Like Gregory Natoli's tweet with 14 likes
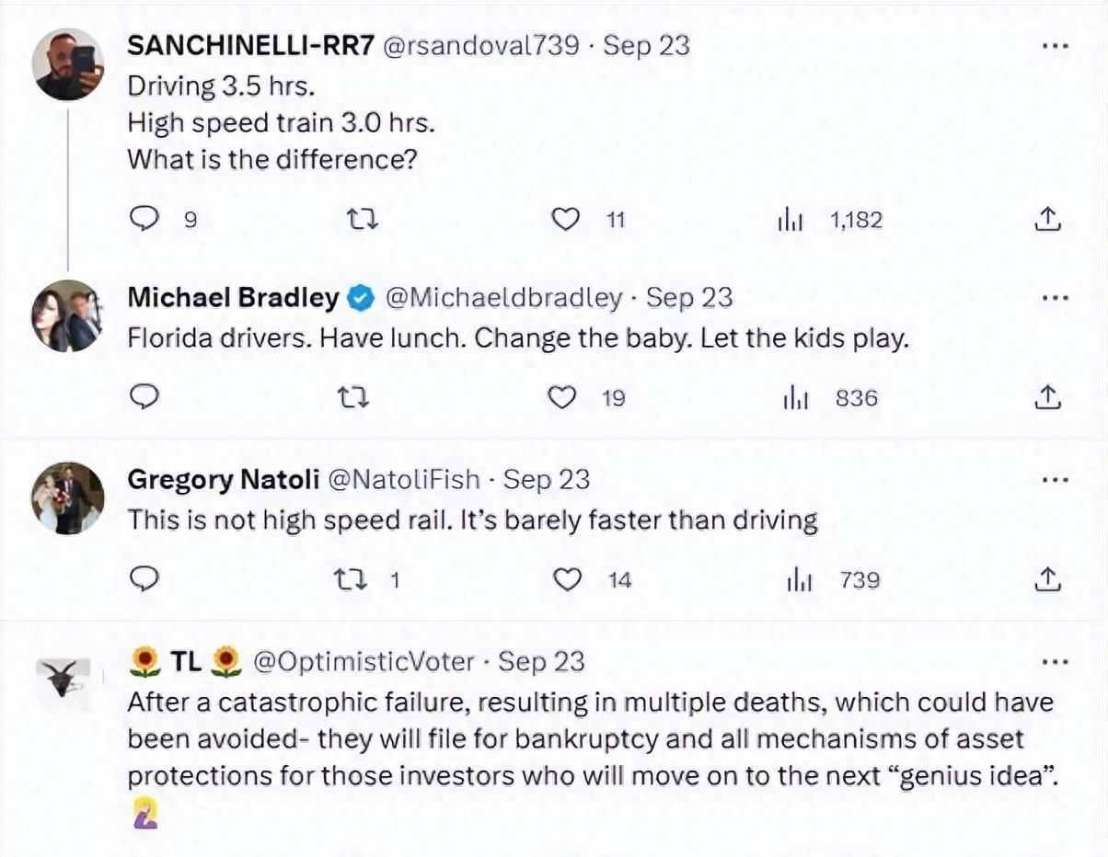 (568, 579)
